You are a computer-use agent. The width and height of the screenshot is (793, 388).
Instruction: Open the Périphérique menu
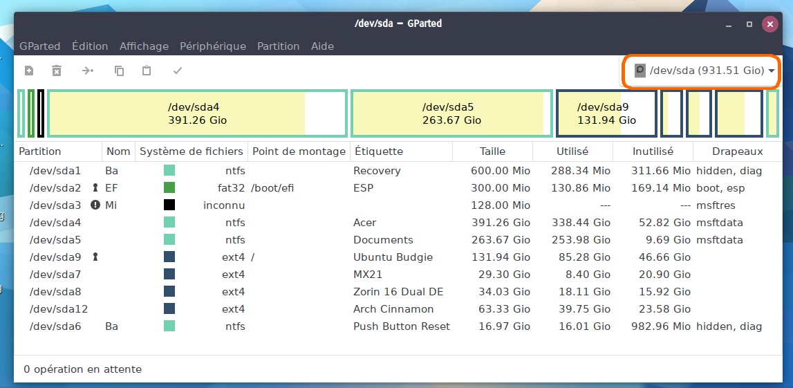pyautogui.click(x=213, y=46)
